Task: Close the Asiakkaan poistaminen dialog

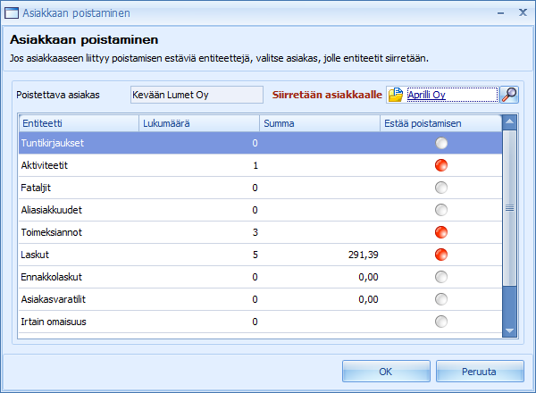Action: pyautogui.click(x=523, y=13)
